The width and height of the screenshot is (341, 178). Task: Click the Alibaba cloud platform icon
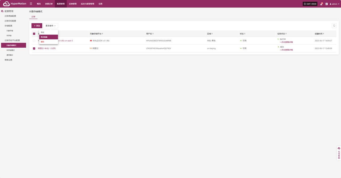[x=91, y=48]
